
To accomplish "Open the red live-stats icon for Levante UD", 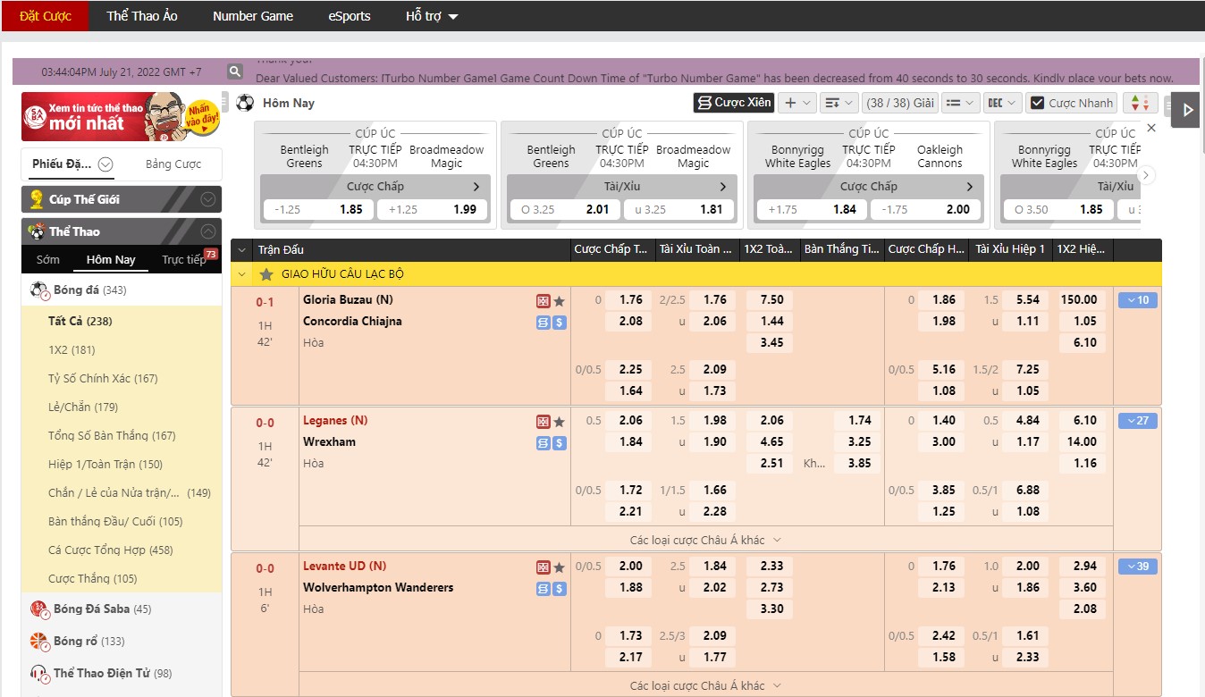I will pos(543,567).
